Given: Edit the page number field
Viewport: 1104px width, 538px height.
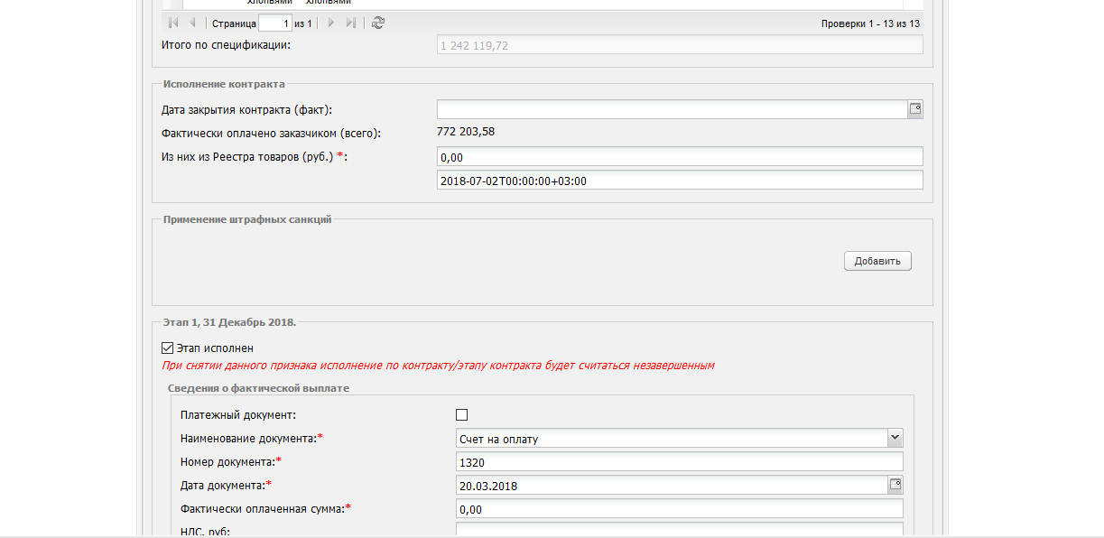Looking at the screenshot, I should point(274,23).
